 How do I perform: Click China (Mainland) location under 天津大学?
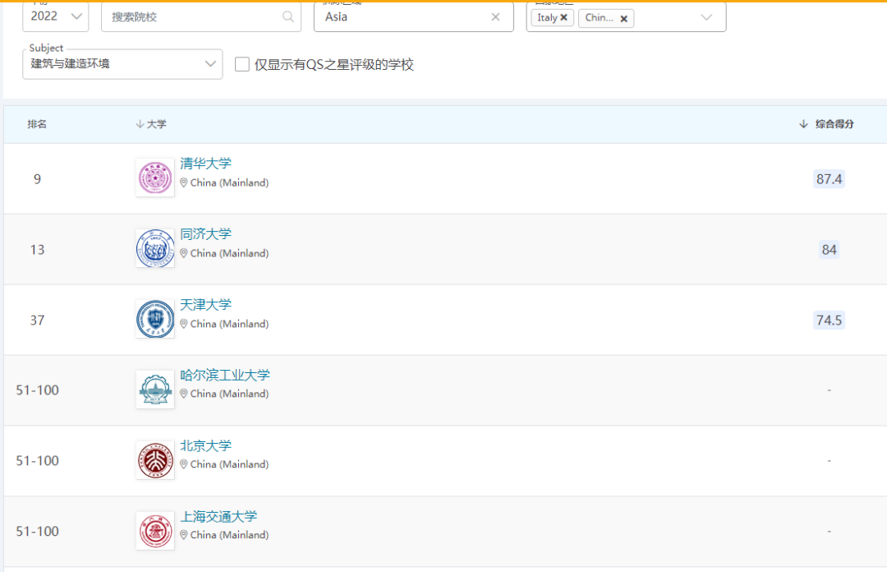tap(229, 324)
